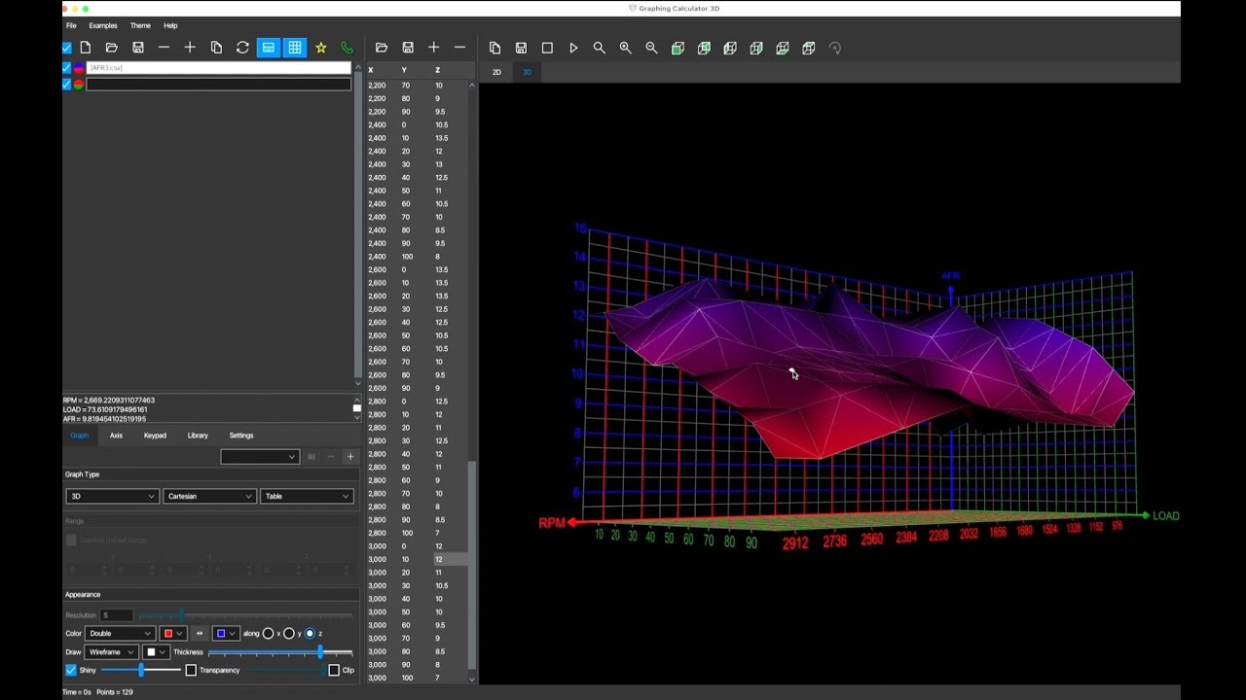
Task: Save using the equation toolbar disk icon
Action: pyautogui.click(x=138, y=48)
